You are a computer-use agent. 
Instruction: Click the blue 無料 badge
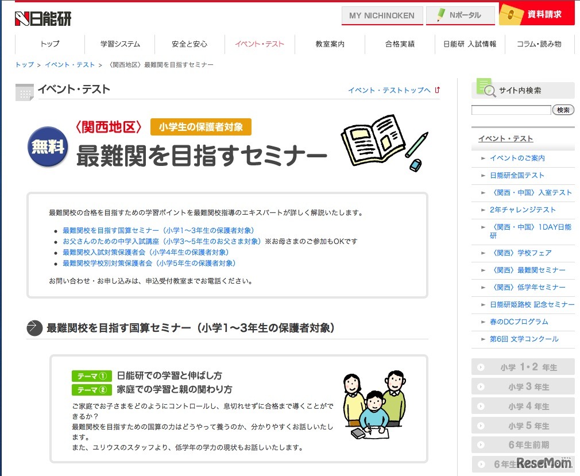[x=47, y=146]
